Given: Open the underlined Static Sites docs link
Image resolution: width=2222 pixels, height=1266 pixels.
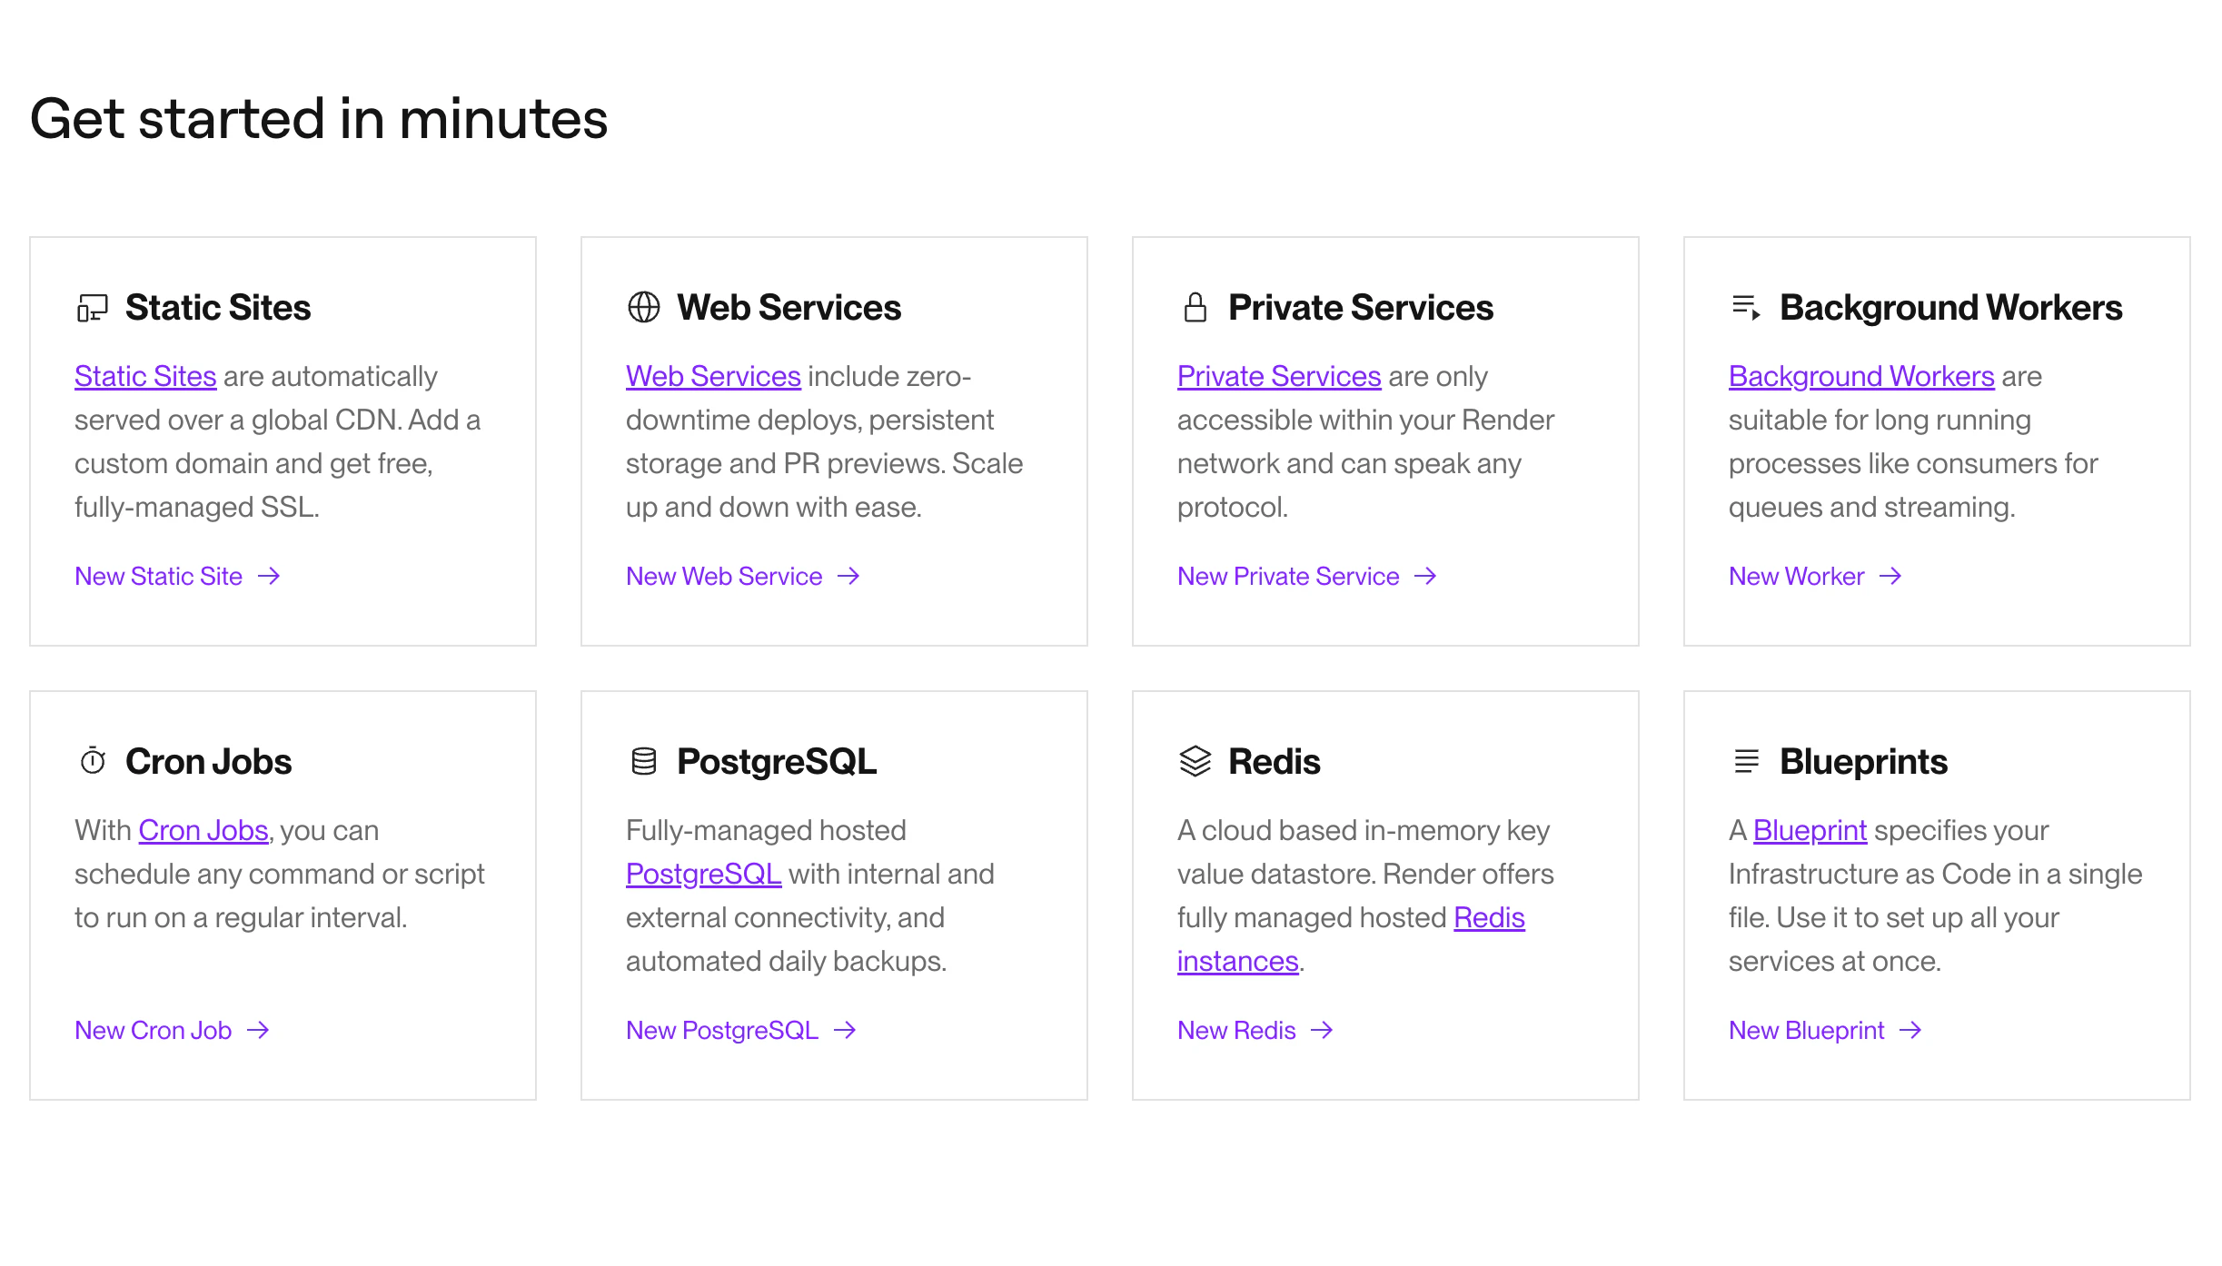Looking at the screenshot, I should click(x=145, y=377).
